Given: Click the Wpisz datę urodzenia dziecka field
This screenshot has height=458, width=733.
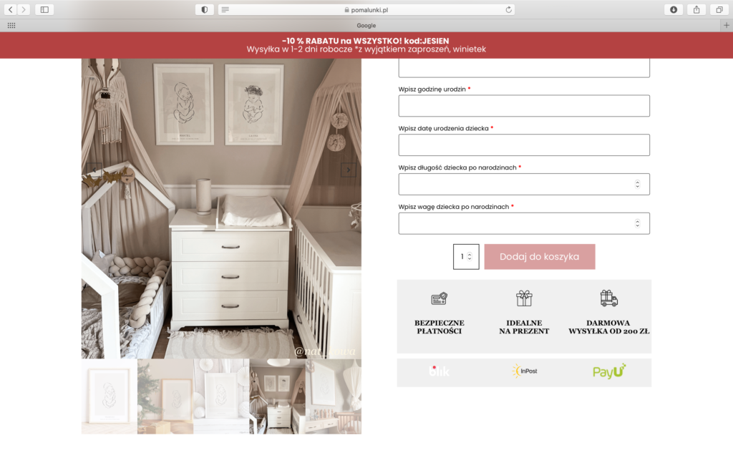Looking at the screenshot, I should tap(524, 145).
